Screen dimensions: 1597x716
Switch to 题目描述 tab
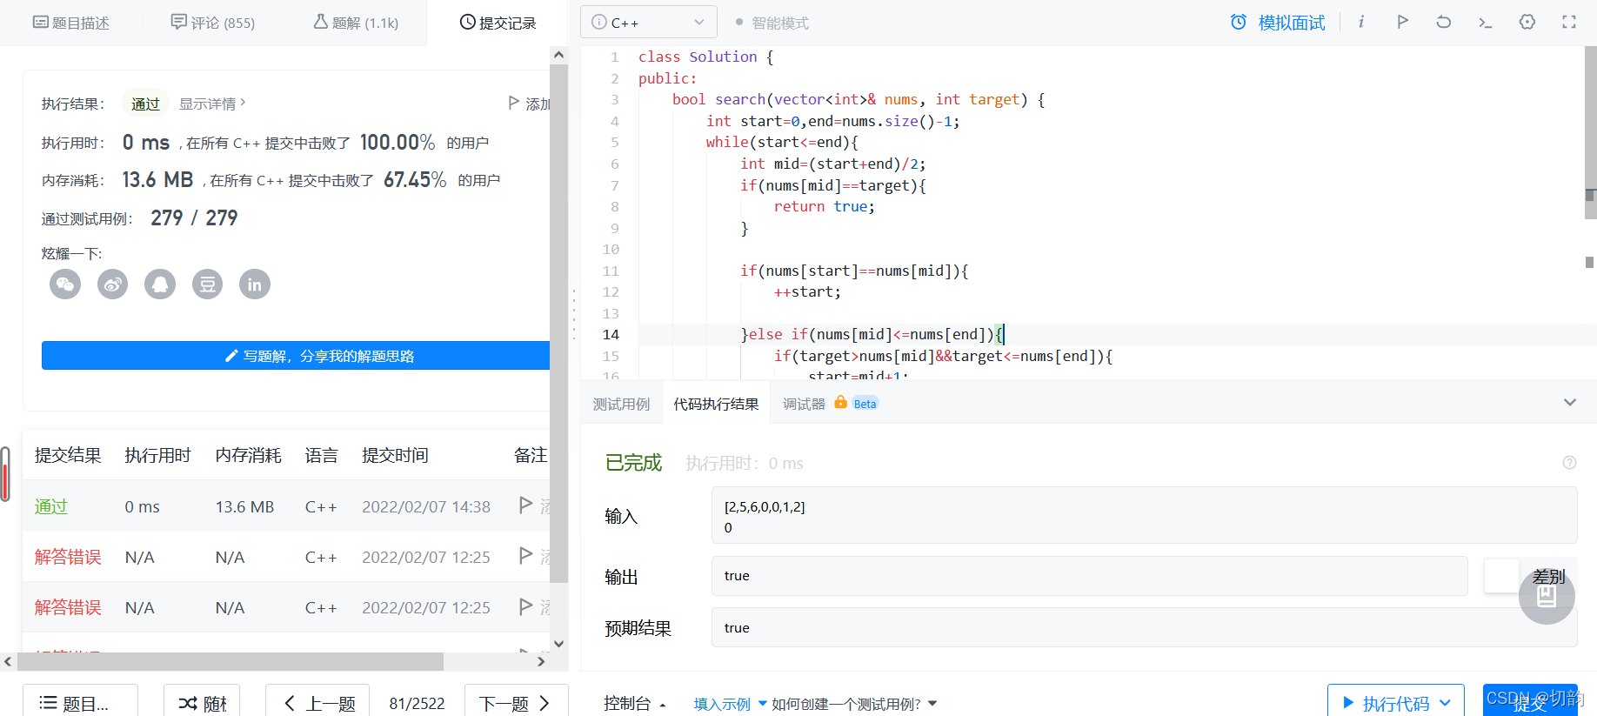click(x=71, y=23)
